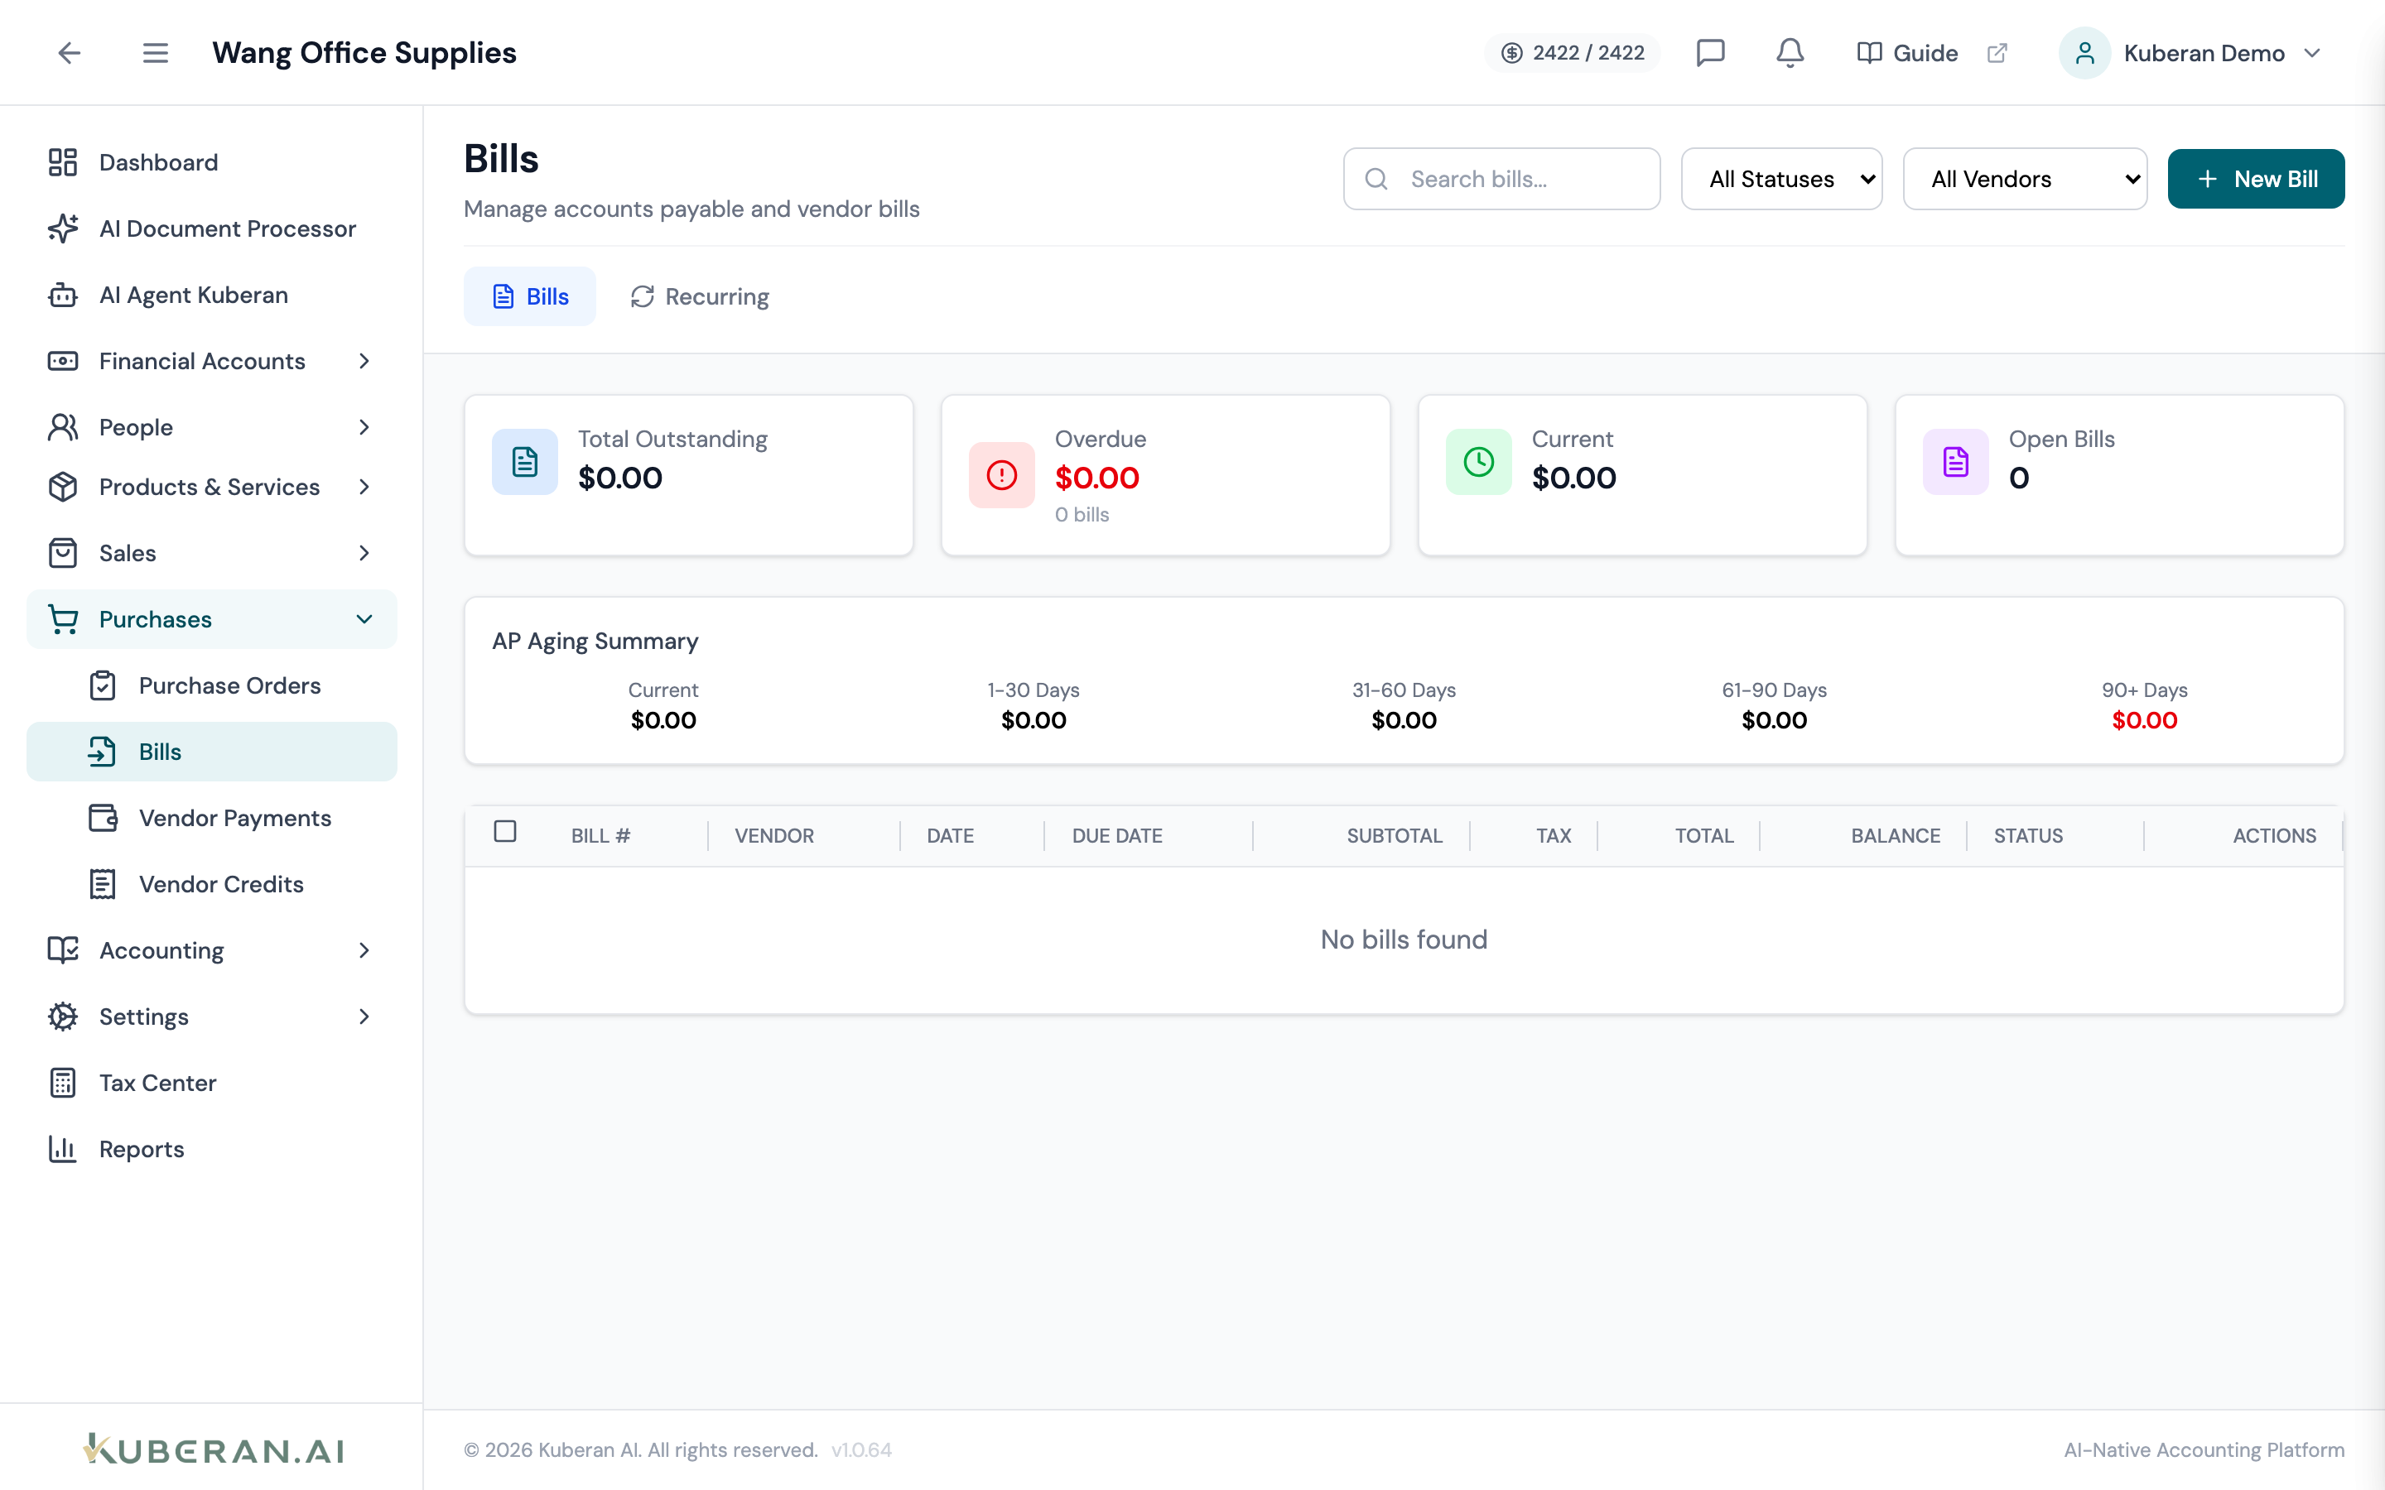Viewport: 2385px width, 1490px height.
Task: Click the Financial Accounts cash icon
Action: [x=63, y=361]
